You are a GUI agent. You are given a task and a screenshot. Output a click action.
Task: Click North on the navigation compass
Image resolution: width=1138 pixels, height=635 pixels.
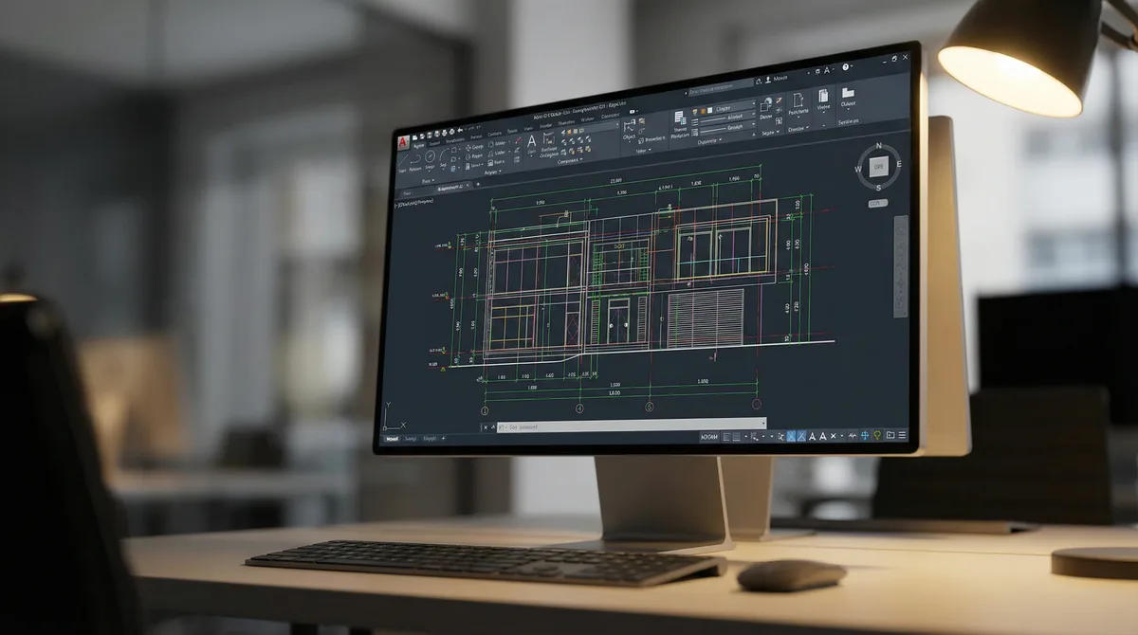tap(880, 148)
